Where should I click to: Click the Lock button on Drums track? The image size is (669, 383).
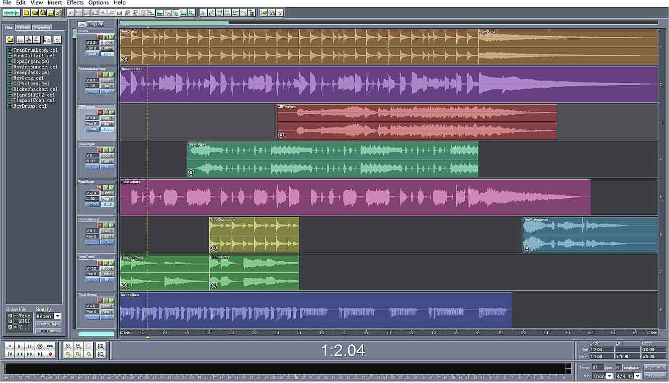[92, 54]
